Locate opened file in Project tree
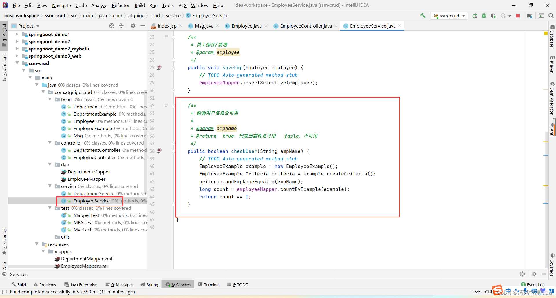Viewport: 556px width, 298px height. pos(112,26)
